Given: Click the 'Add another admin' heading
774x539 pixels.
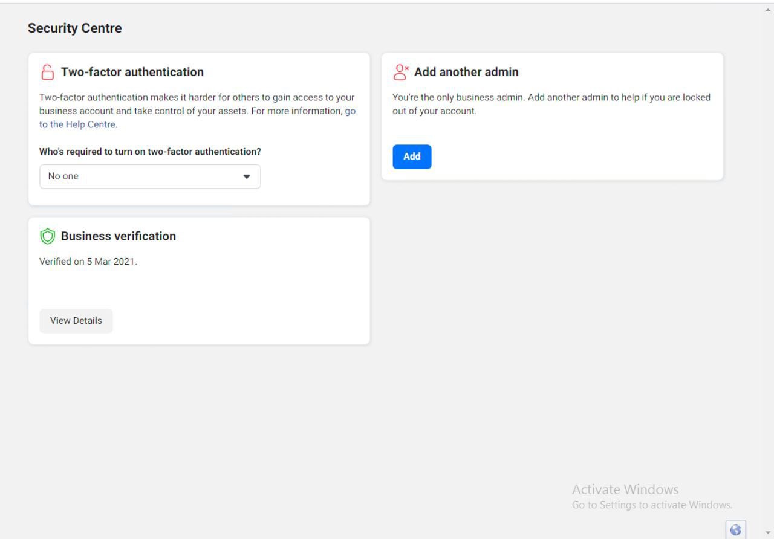Looking at the screenshot, I should tap(466, 72).
